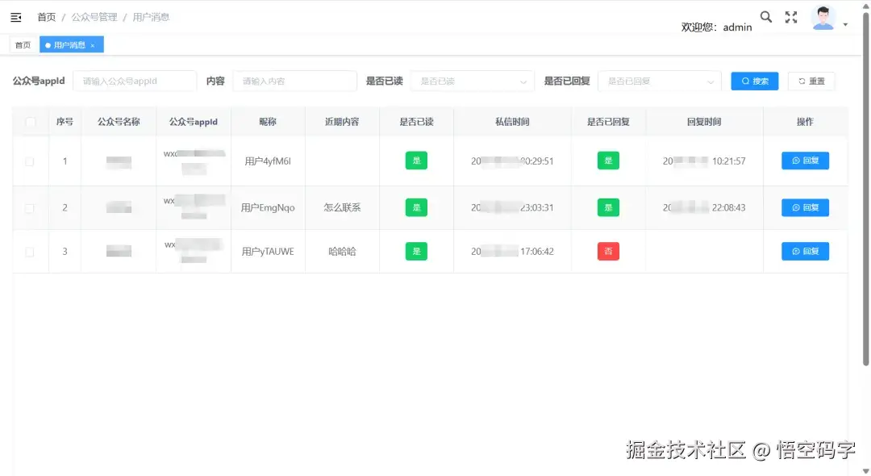
Task: Check the checkbox for row 1
Action: point(31,161)
